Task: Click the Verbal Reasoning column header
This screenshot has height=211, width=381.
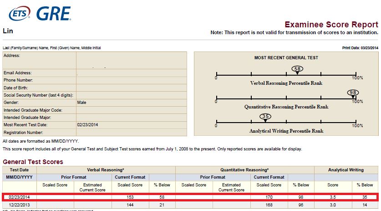Action: [106, 170]
